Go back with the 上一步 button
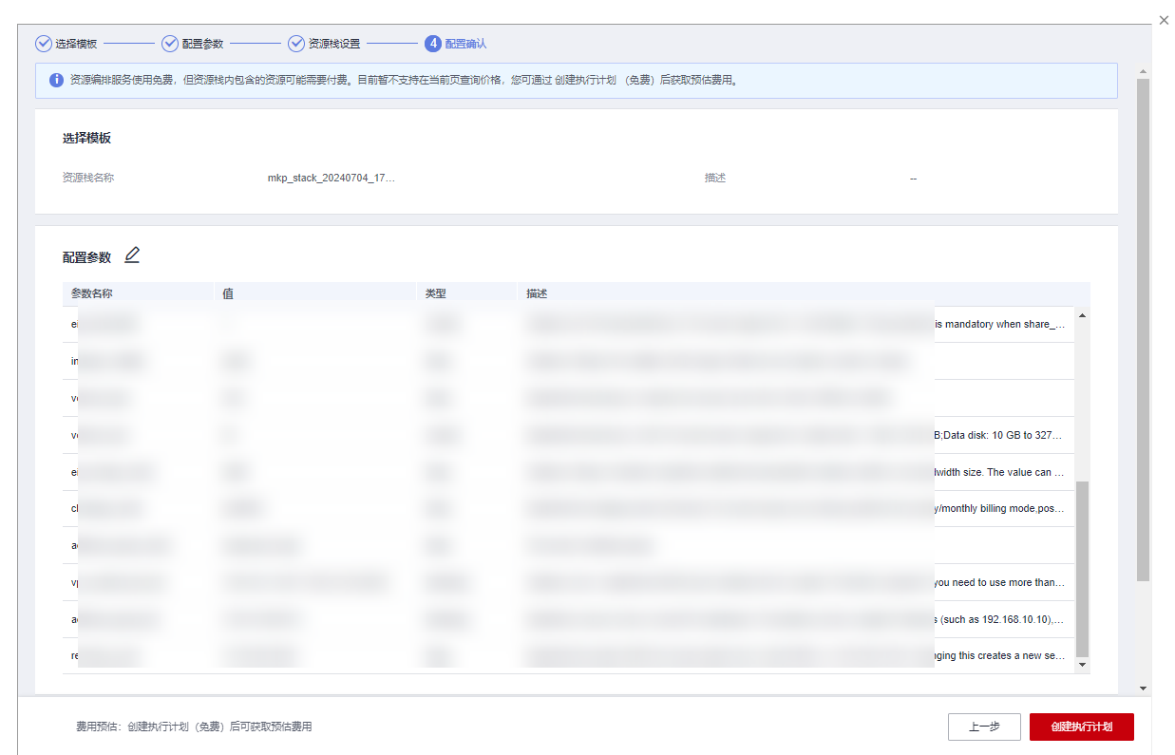The height and width of the screenshot is (755, 1175). point(983,727)
